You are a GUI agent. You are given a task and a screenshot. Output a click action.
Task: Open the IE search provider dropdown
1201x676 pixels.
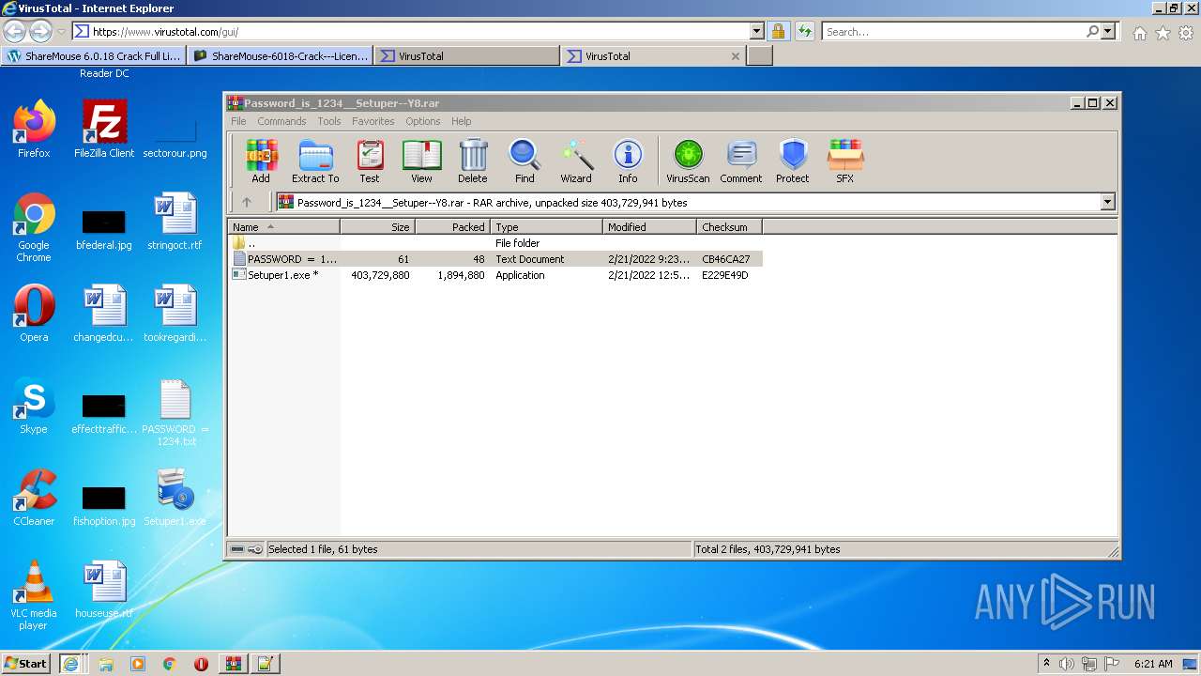1109,31
